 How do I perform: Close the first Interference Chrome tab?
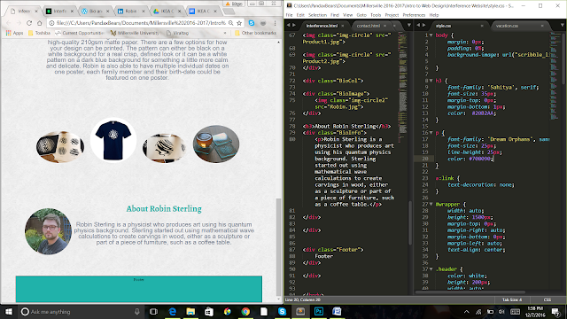point(35,12)
